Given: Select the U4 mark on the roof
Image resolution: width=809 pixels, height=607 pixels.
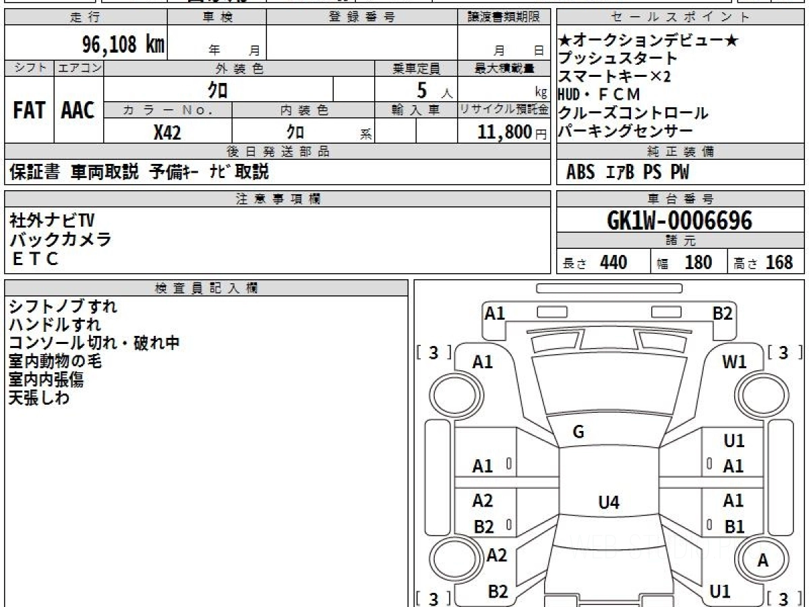Looking at the screenshot, I should point(609,502).
